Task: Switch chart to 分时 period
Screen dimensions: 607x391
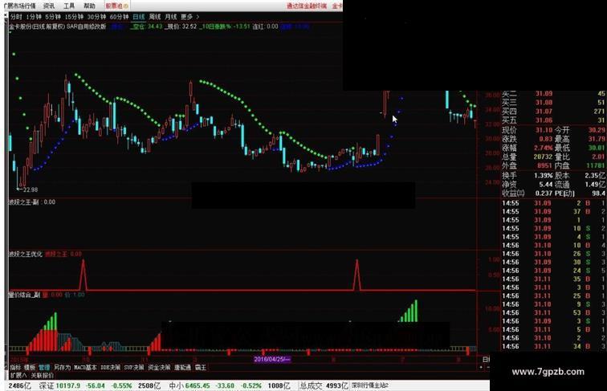Action: point(16,17)
